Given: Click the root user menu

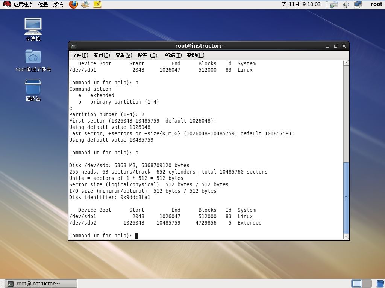Looking at the screenshot, I should point(376,4).
